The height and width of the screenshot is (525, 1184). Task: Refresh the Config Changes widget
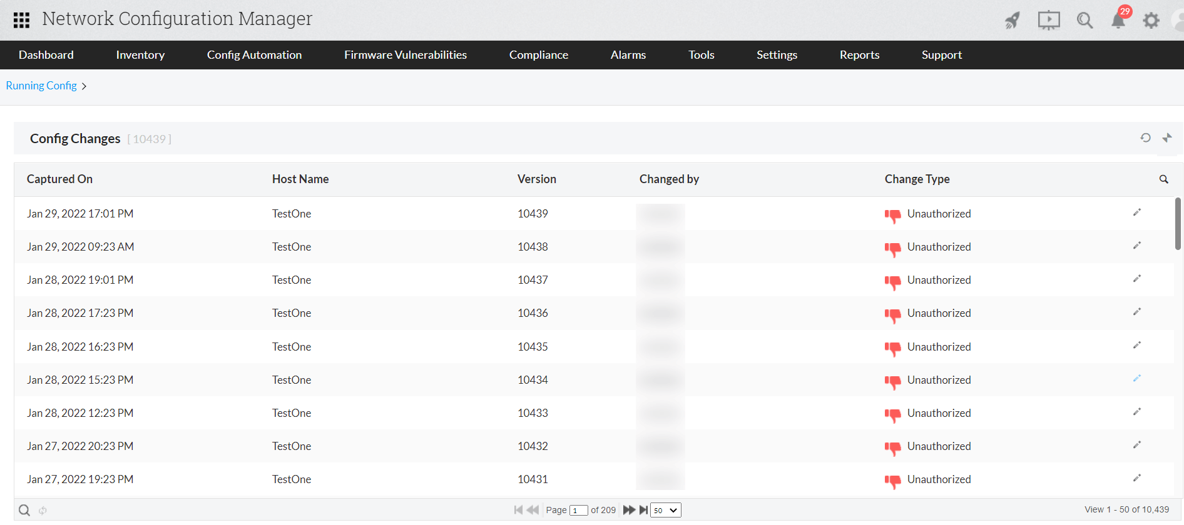(1145, 138)
